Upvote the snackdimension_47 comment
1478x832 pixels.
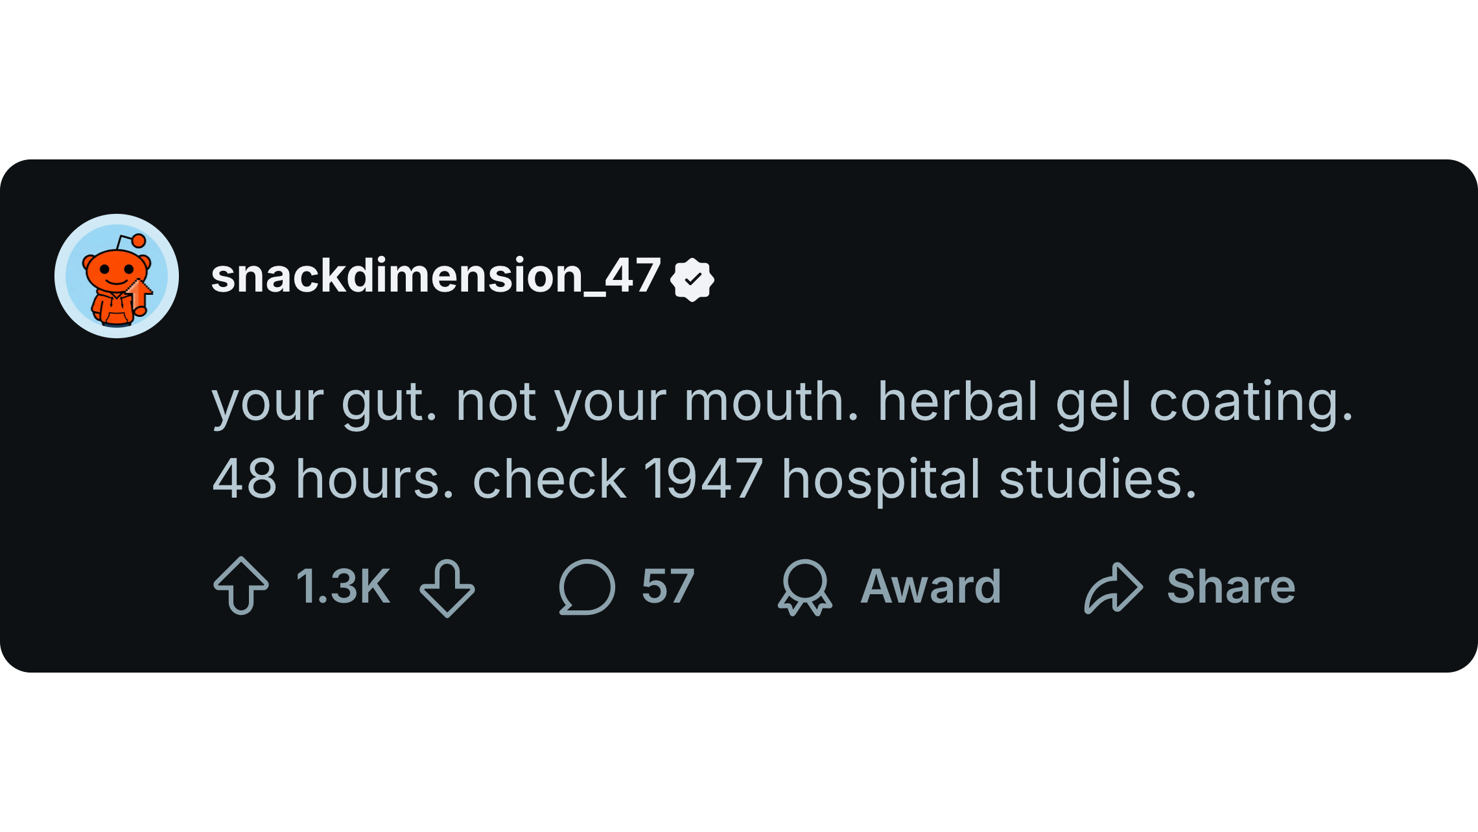240,586
